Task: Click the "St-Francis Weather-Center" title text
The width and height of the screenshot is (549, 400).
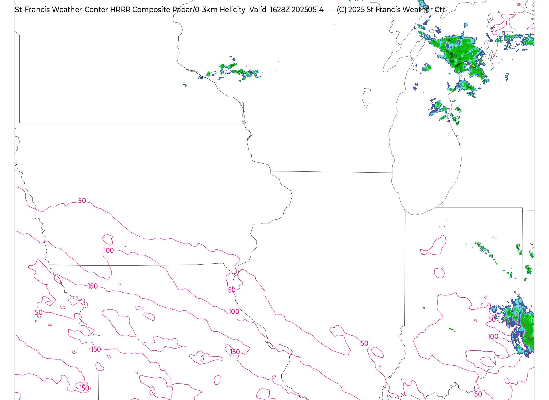Action: tap(61, 10)
